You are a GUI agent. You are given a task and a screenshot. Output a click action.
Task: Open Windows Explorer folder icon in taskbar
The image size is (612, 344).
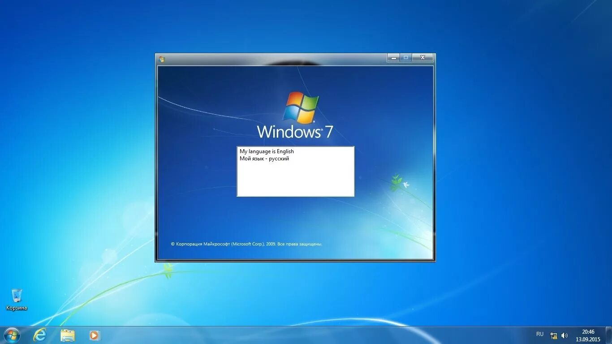pyautogui.click(x=68, y=335)
